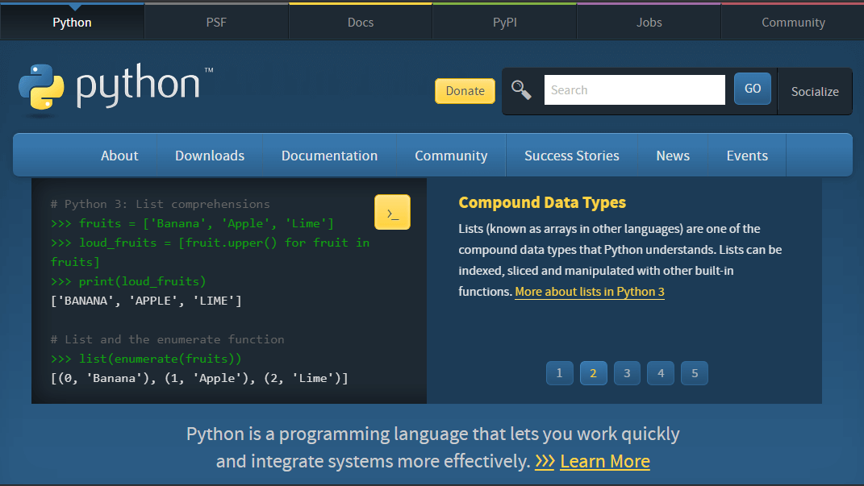
Task: Select the active slide 2 button
Action: pos(593,373)
